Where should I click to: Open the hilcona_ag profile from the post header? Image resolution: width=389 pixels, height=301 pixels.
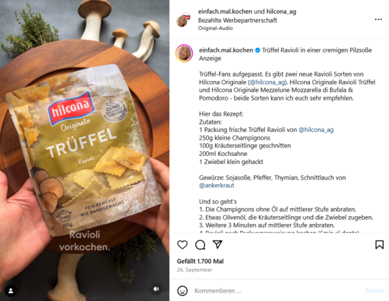281,11
